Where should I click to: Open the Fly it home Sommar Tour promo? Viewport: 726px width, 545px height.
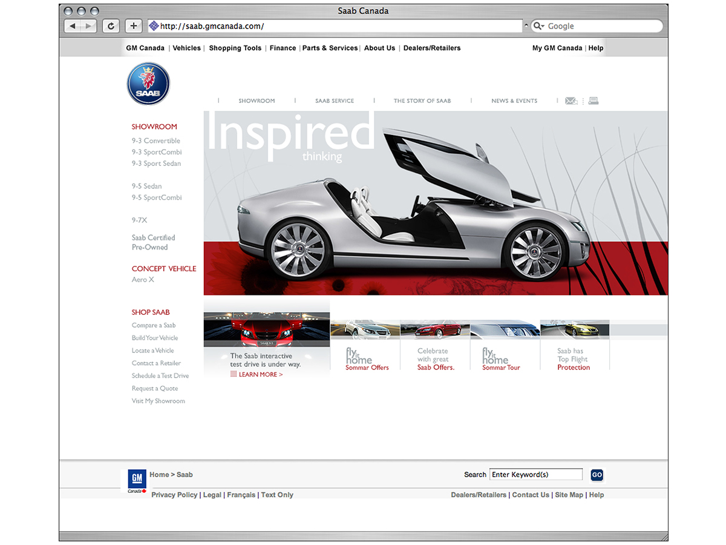[x=505, y=345]
